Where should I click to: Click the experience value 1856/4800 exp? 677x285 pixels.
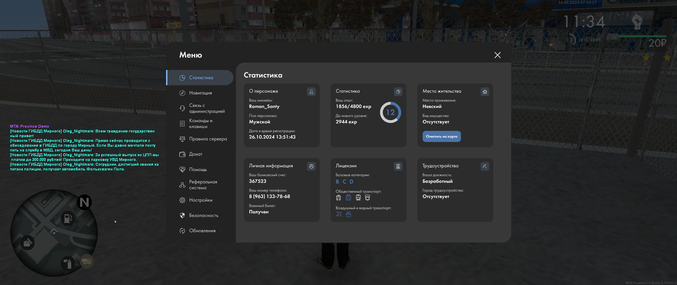click(x=353, y=107)
